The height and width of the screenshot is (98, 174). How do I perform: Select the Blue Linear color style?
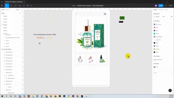(157, 24)
